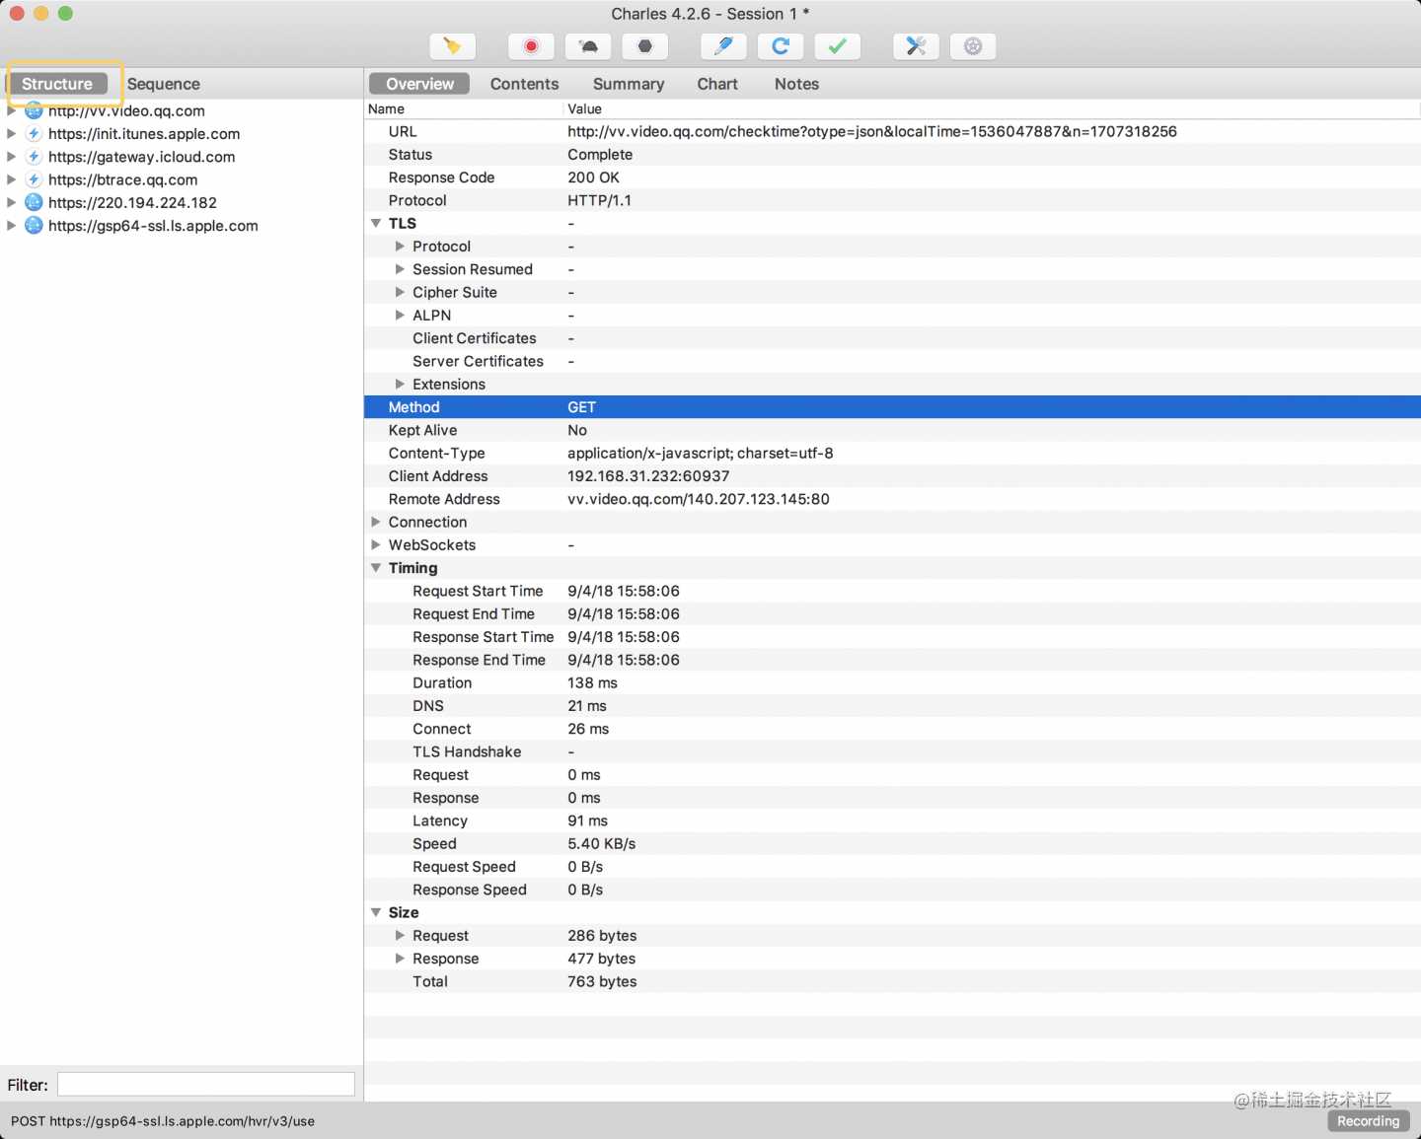Select the Status Complete row

click(x=892, y=154)
